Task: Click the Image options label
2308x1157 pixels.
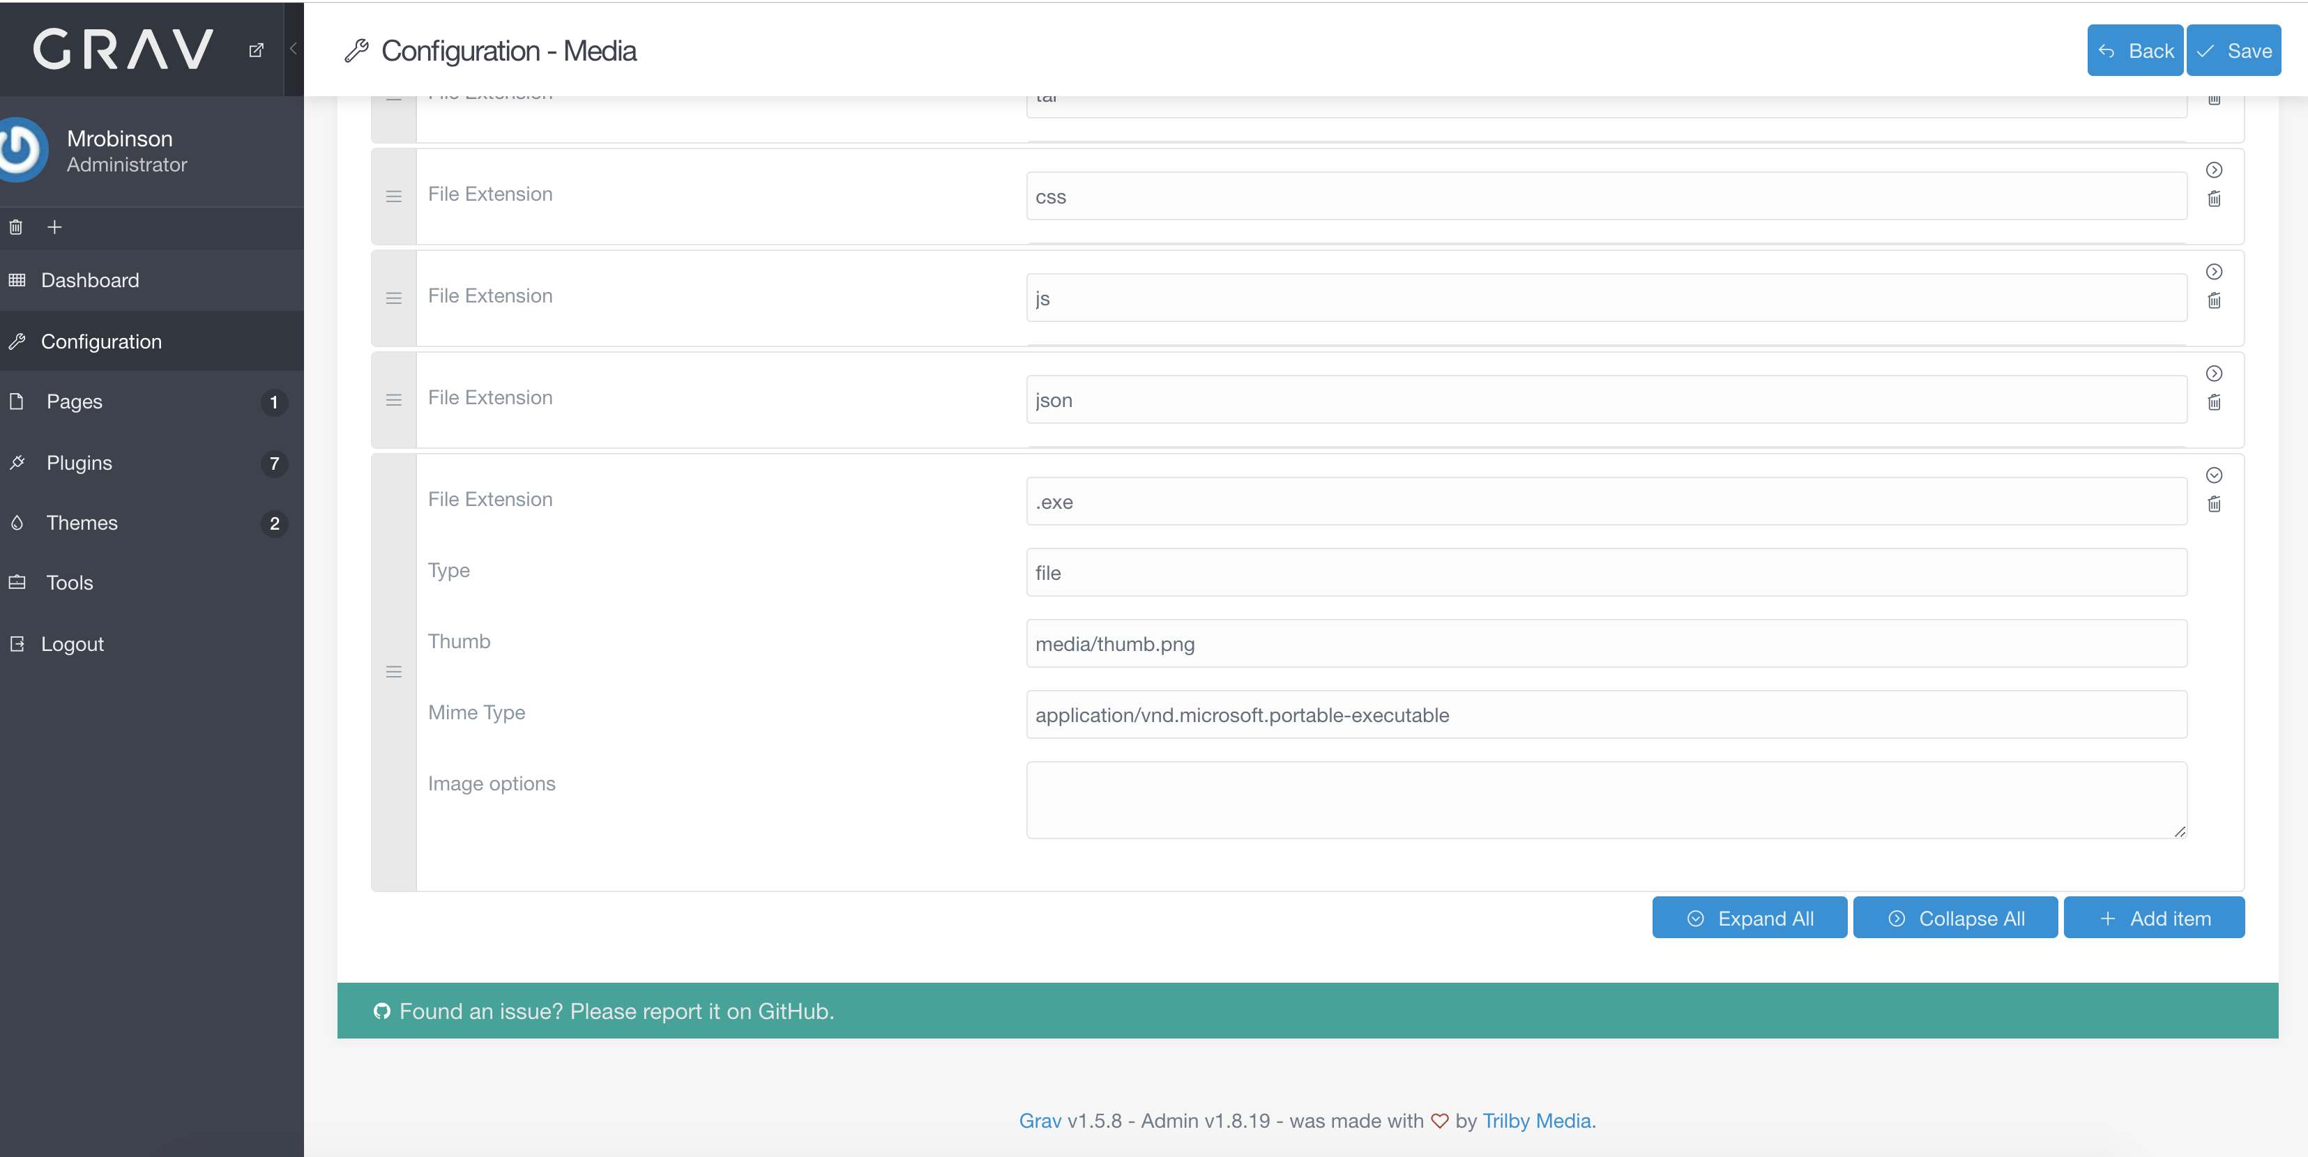Action: tap(492, 783)
